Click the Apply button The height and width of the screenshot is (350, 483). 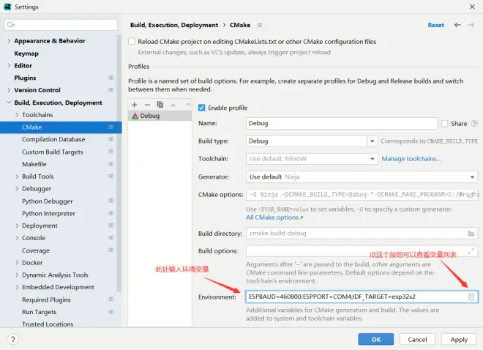tap(459, 339)
